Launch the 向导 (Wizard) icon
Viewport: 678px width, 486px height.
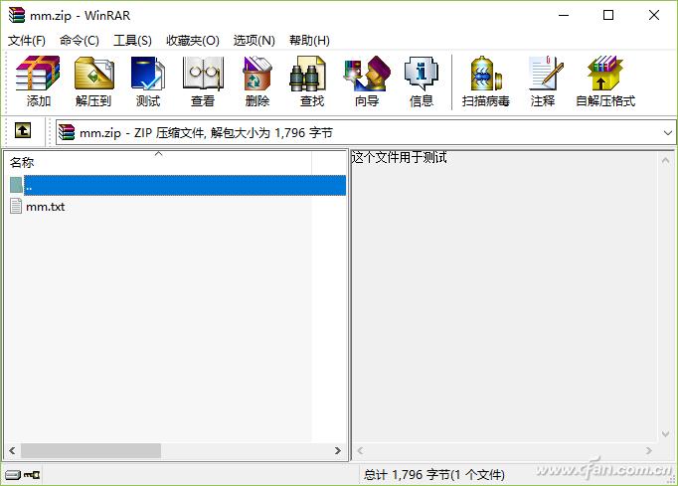tap(367, 81)
